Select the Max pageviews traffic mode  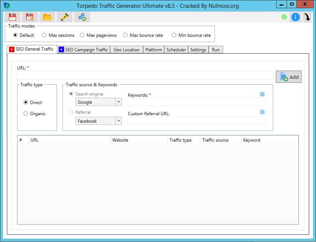click(82, 35)
